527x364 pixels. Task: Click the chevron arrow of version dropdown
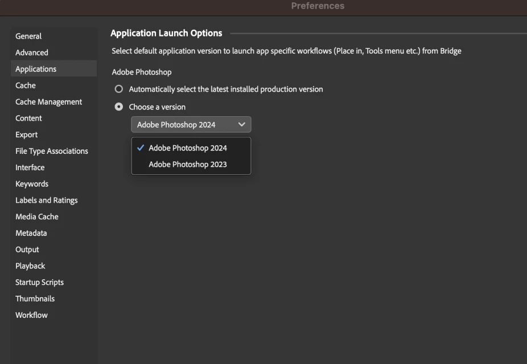tap(241, 125)
